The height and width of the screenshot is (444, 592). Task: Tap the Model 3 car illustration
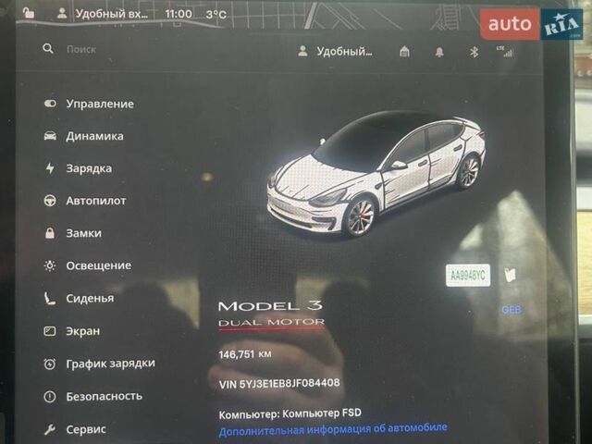pyautogui.click(x=376, y=174)
